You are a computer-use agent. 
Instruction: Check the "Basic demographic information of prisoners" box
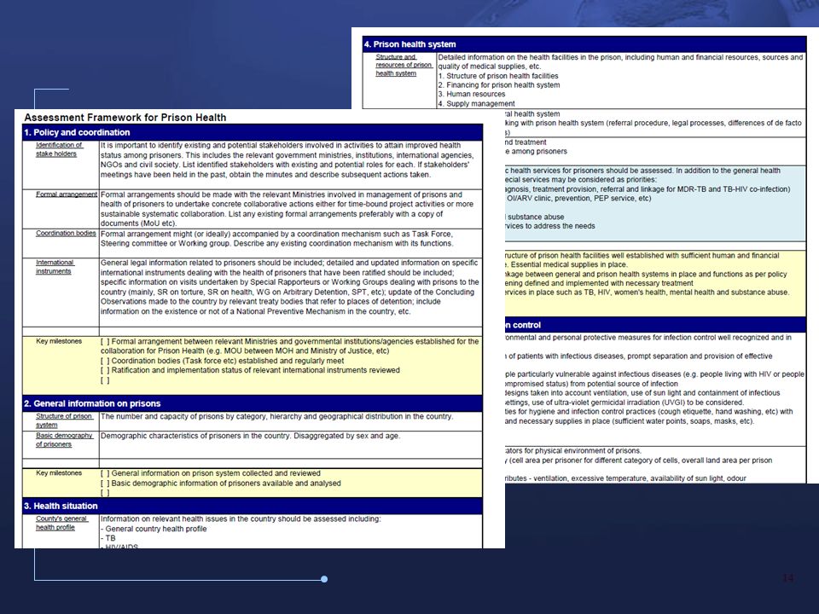pyautogui.click(x=105, y=484)
